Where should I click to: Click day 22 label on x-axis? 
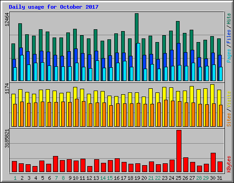[158, 178]
